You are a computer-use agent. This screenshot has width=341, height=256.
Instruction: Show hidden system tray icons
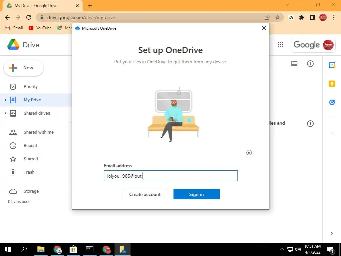282,249
